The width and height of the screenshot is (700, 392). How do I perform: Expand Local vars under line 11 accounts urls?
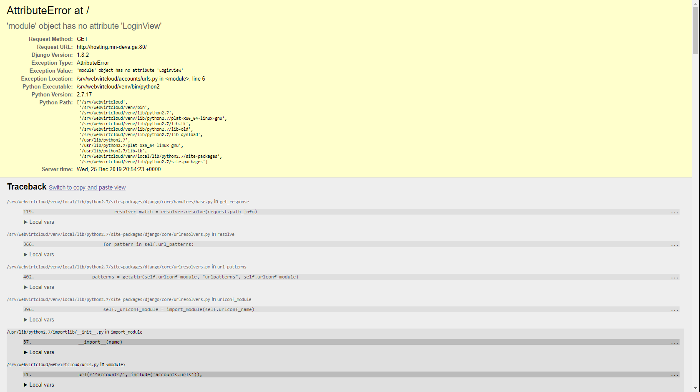[x=39, y=385]
